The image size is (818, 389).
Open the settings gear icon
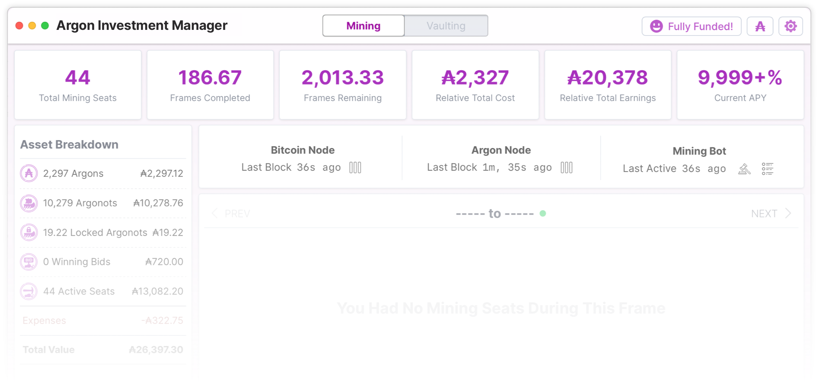point(790,26)
